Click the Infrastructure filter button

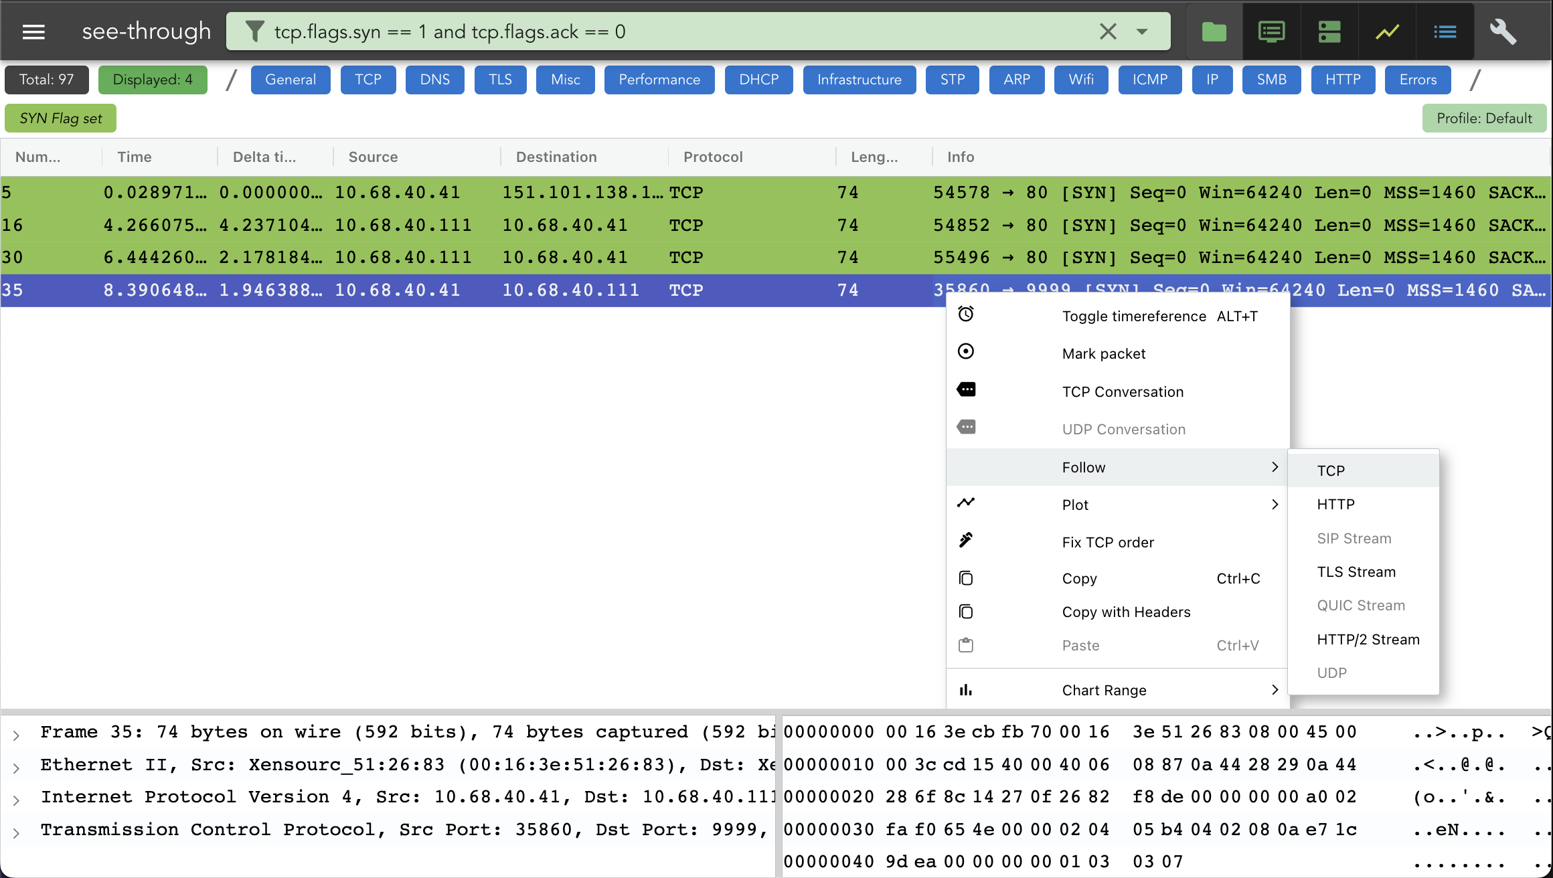(x=860, y=80)
